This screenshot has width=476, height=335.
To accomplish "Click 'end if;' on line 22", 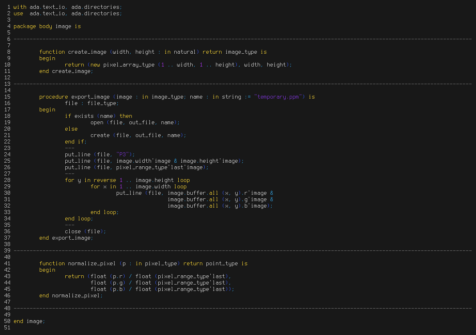I will tap(76, 141).
